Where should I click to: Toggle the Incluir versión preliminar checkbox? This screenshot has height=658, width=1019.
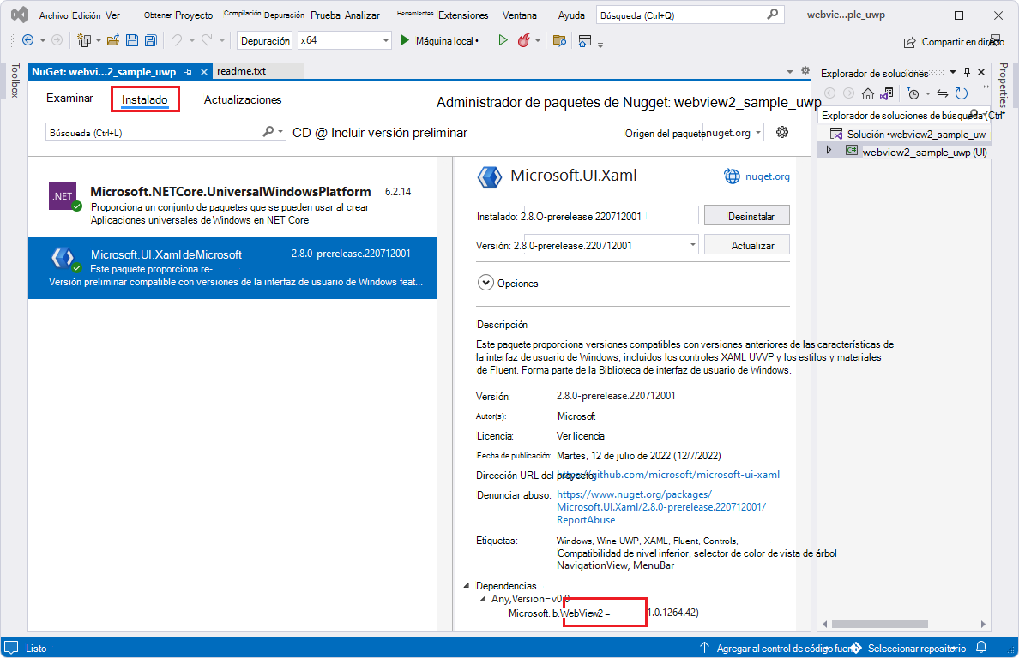pyautogui.click(x=294, y=133)
